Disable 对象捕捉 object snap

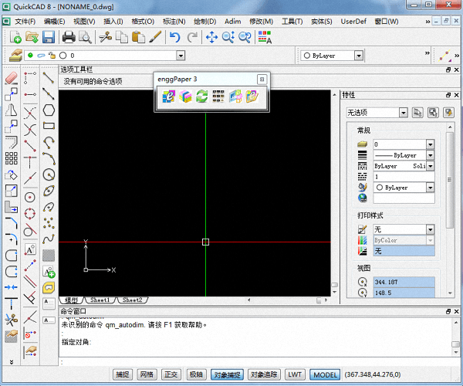(x=227, y=374)
